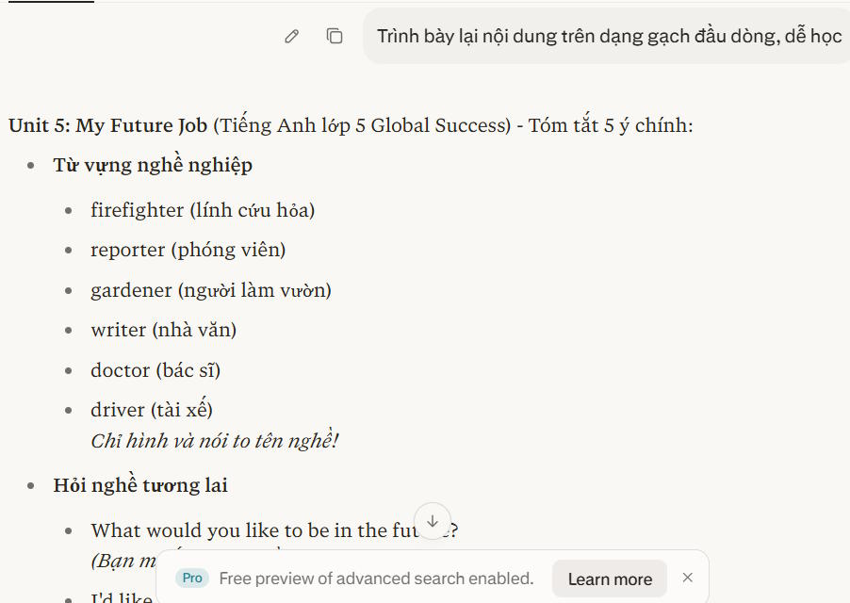Click the downward arrow above the search banner
The height and width of the screenshot is (603, 850).
coord(433,521)
